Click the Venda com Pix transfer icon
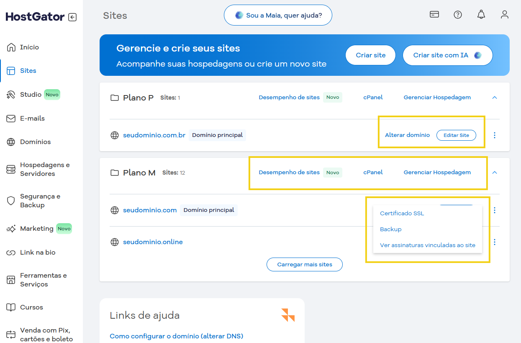This screenshot has width=521, height=343. 11,334
